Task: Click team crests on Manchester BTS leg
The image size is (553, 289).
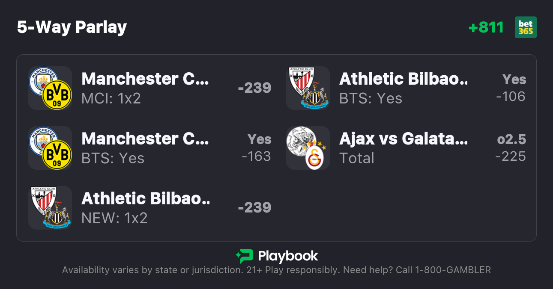Action: pos(50,148)
